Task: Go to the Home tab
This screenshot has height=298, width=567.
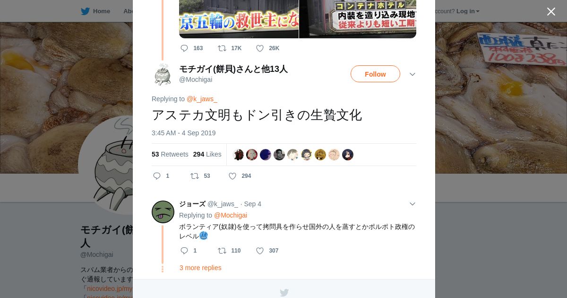Action: pos(95,11)
